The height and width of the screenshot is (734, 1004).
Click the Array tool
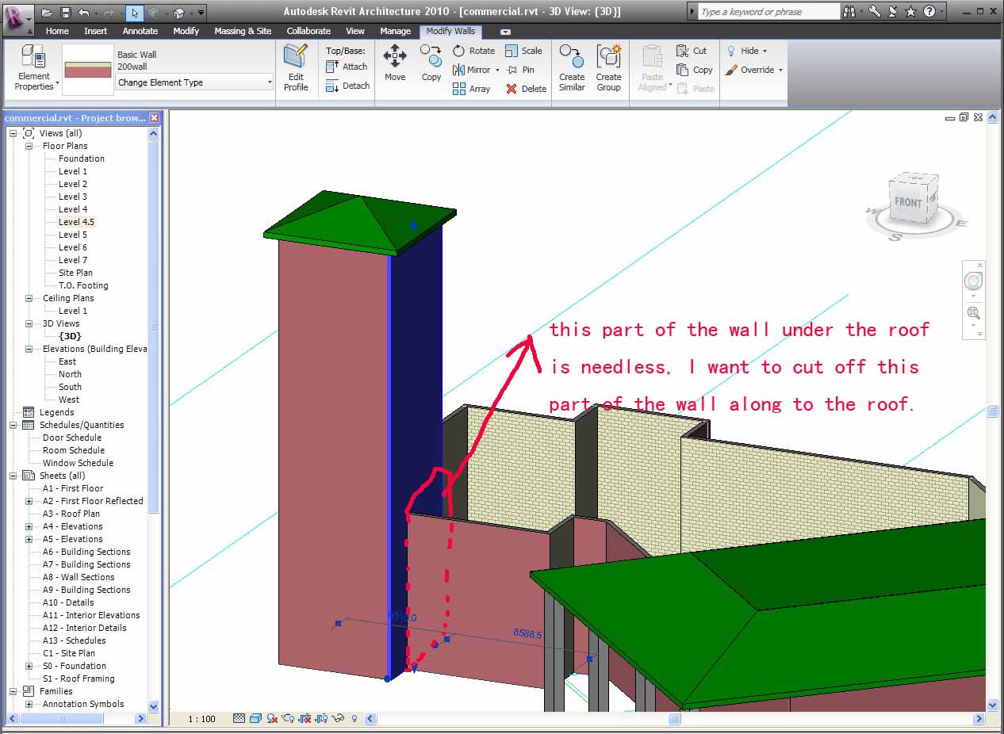coord(472,89)
